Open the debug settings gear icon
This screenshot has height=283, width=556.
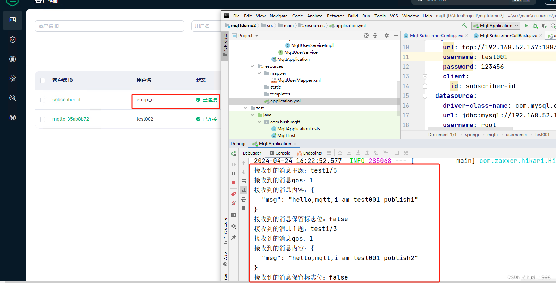pyautogui.click(x=234, y=226)
